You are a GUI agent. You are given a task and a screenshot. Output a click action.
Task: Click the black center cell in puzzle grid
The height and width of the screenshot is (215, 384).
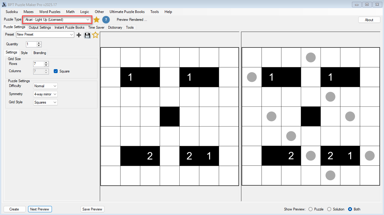point(170,117)
